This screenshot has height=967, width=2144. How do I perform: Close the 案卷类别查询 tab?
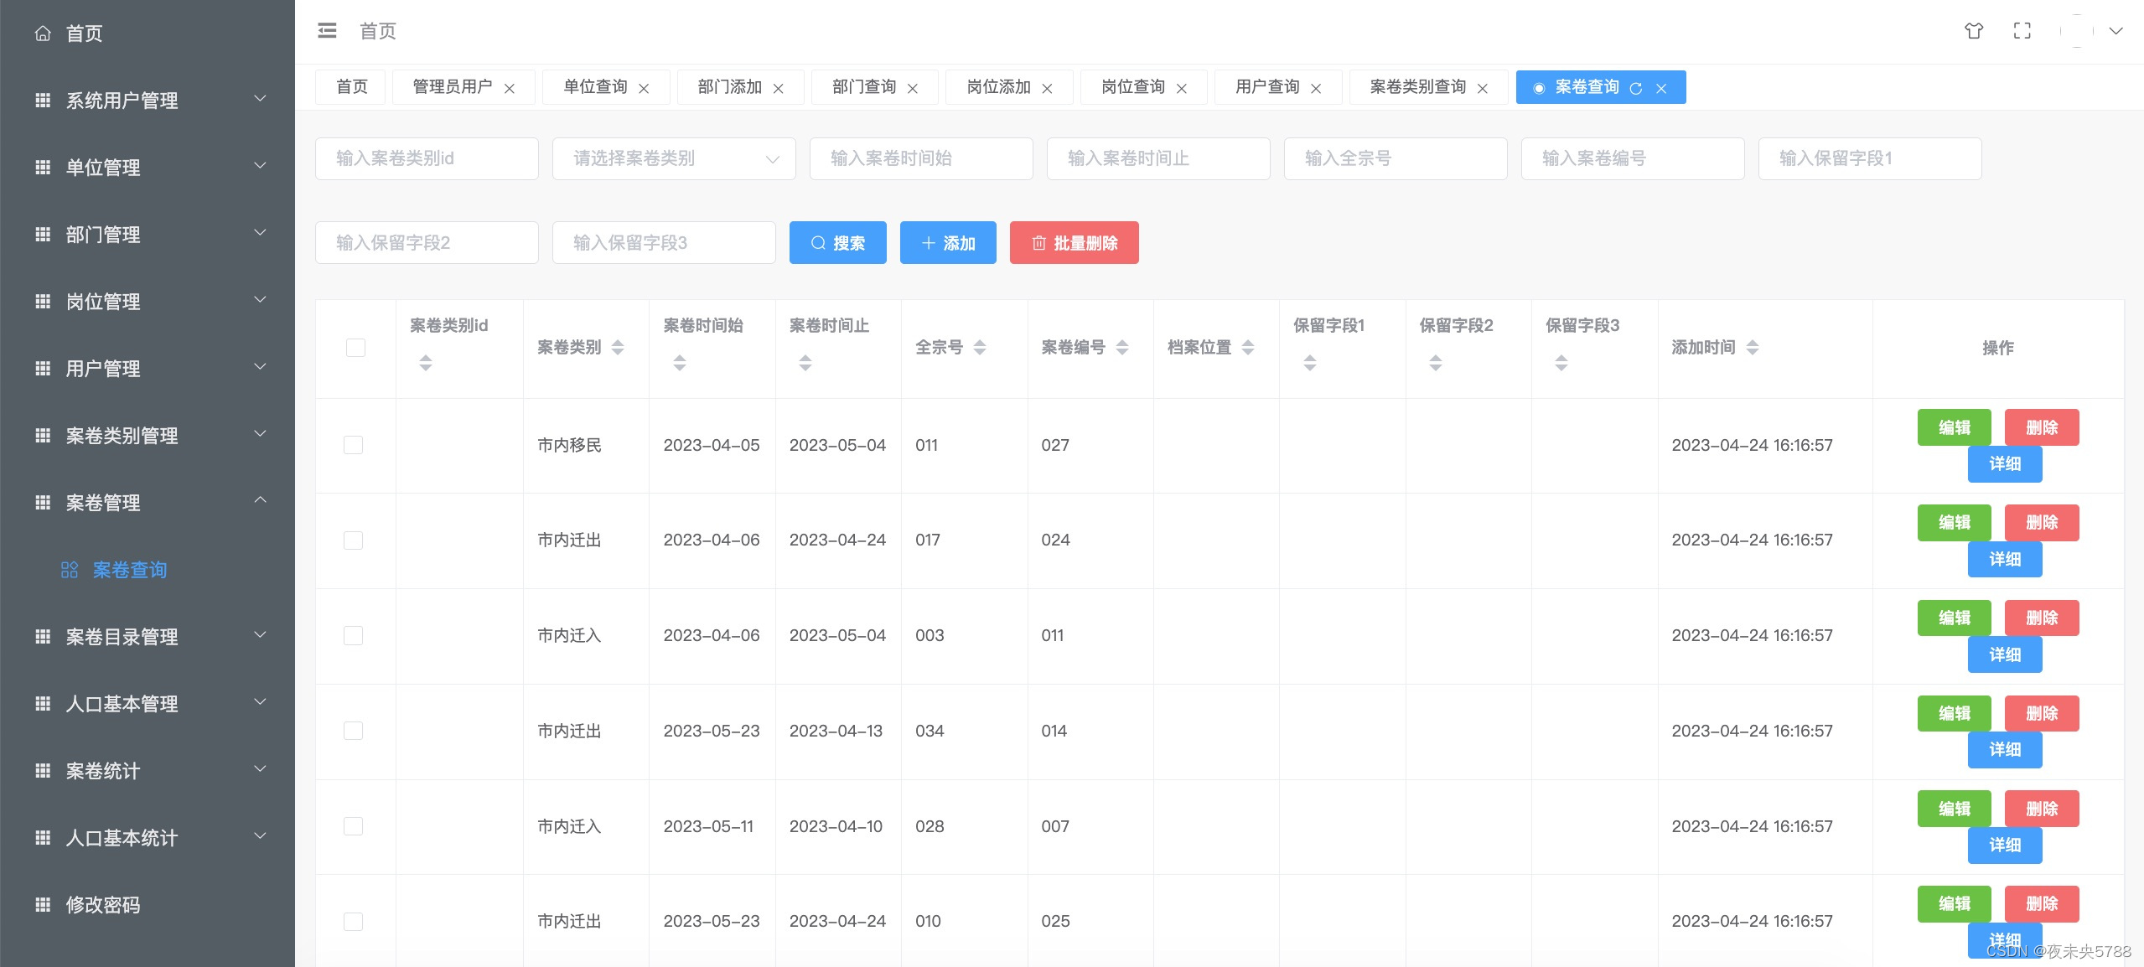pos(1482,88)
